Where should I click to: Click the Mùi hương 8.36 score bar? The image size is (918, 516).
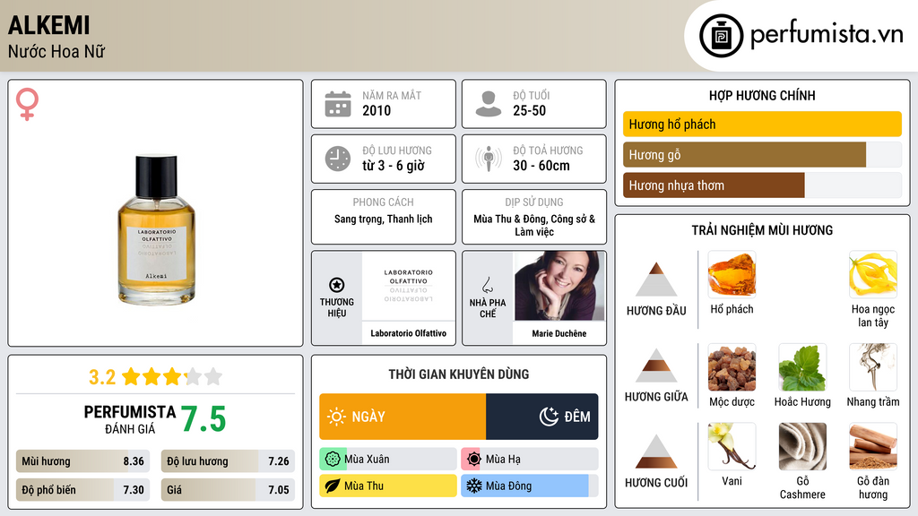[x=83, y=461]
